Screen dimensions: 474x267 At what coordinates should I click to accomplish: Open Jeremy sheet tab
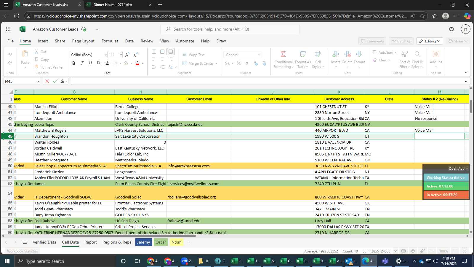pyautogui.click(x=143, y=242)
